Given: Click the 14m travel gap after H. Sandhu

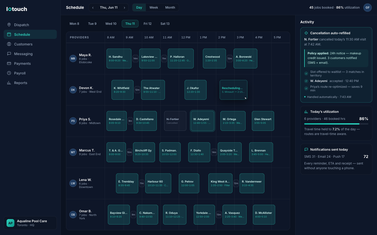Looking at the screenshot, I should [135, 58].
